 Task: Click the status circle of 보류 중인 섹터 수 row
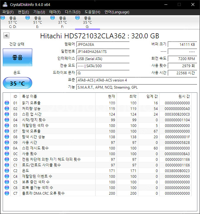[7, 182]
